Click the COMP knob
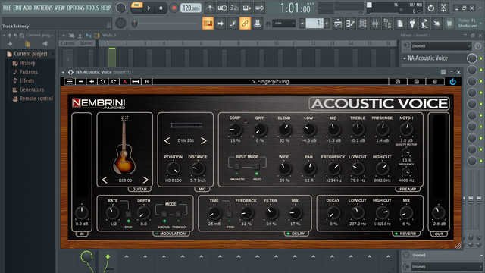 (236, 130)
